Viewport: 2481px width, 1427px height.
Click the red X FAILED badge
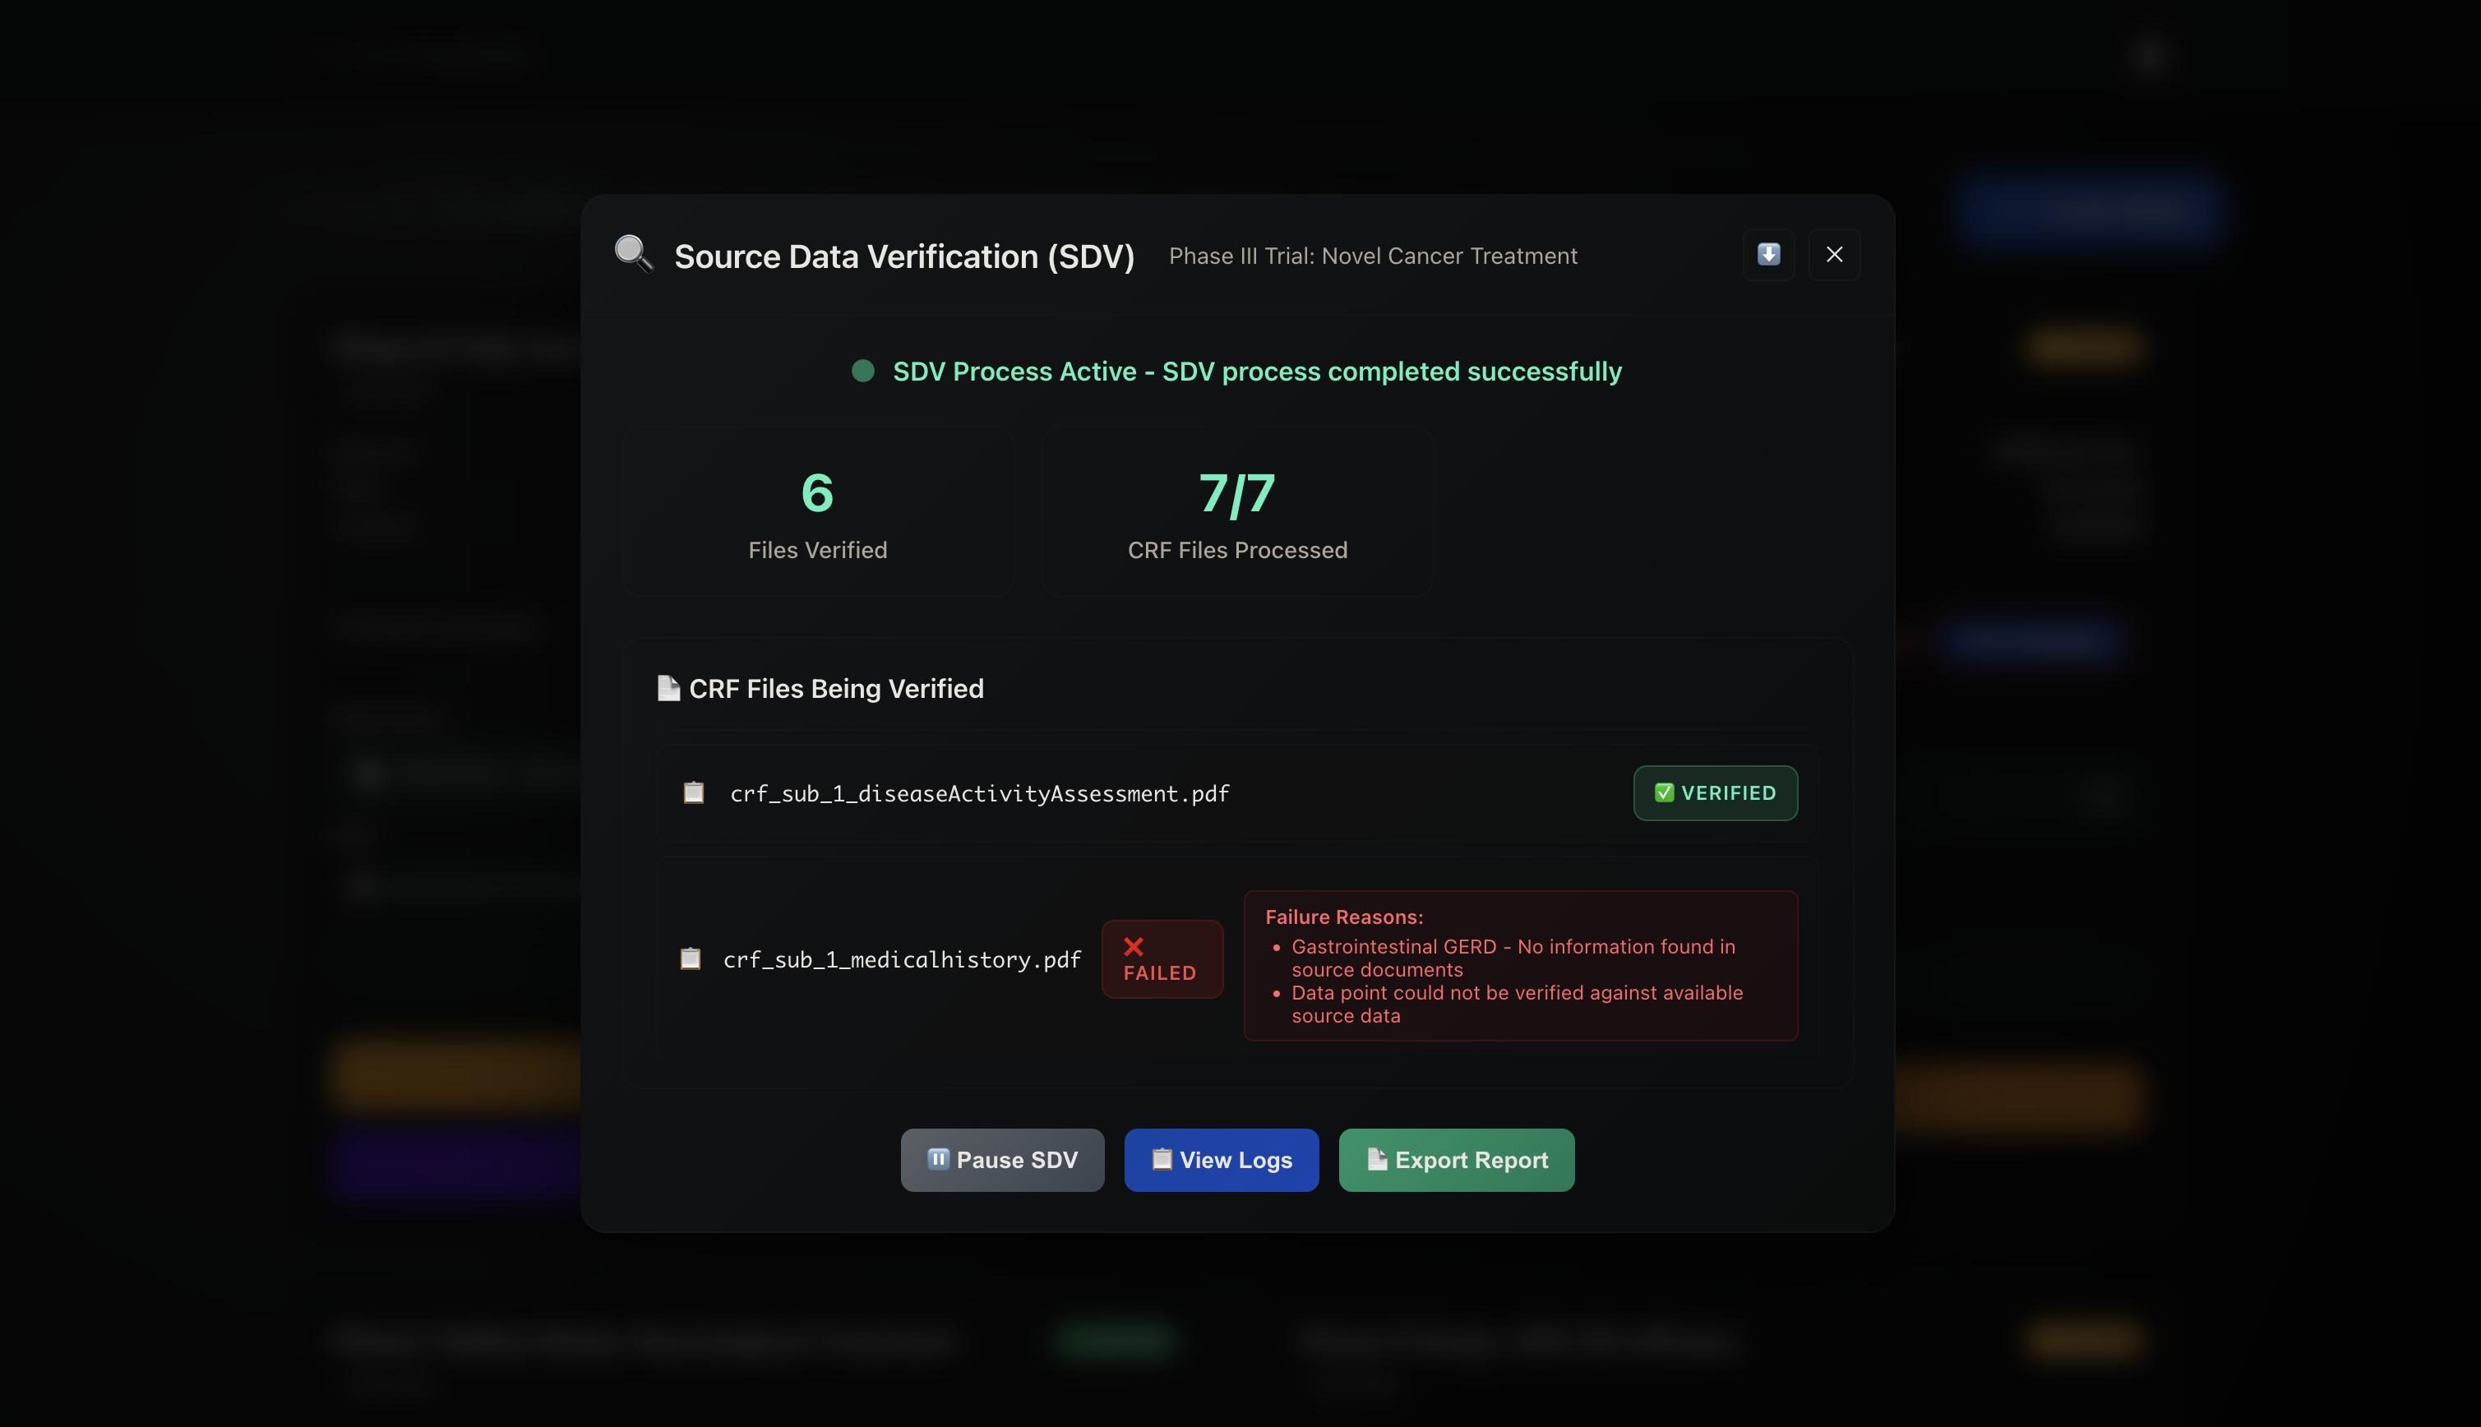(x=1161, y=959)
